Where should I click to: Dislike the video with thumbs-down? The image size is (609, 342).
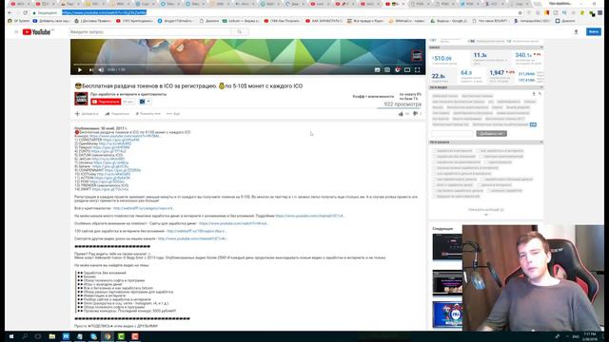tap(415, 114)
